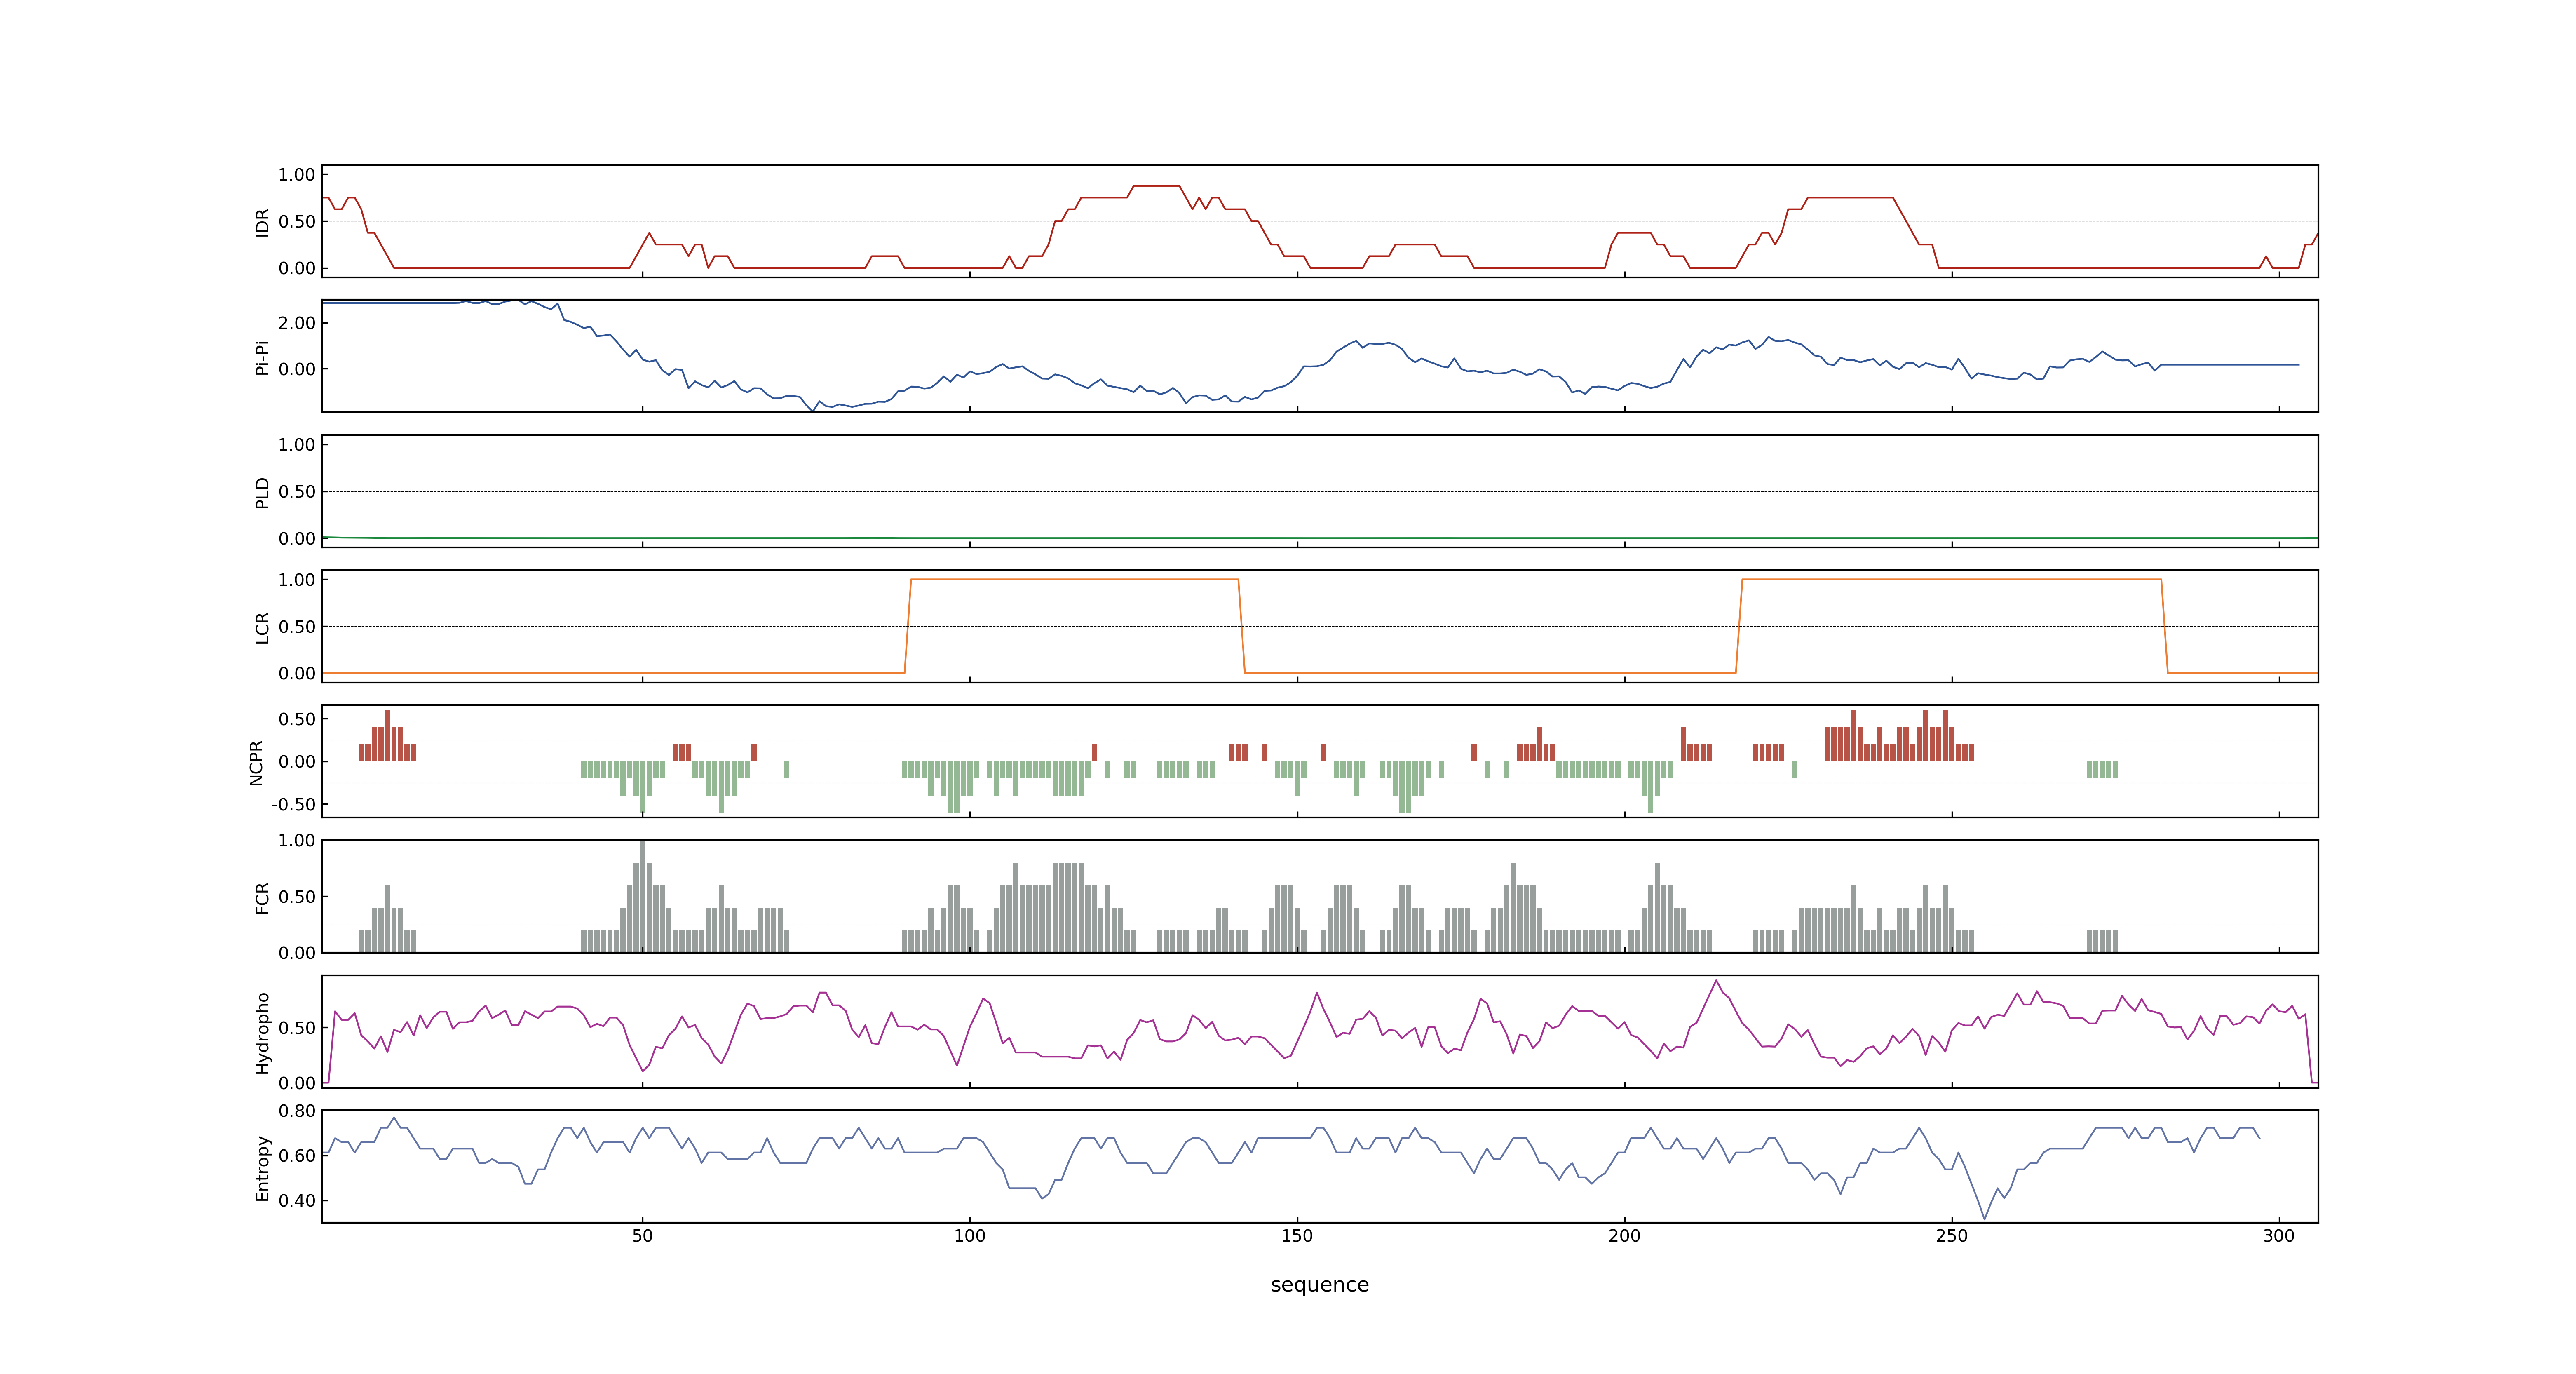Click the FCR y-axis label
The image size is (2576, 1374).
(262, 897)
